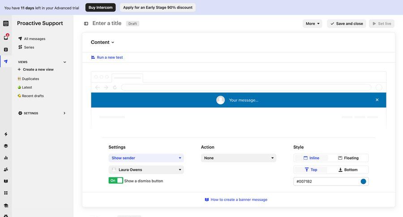Expand the SETTINGS section arrow

[x=64, y=113]
